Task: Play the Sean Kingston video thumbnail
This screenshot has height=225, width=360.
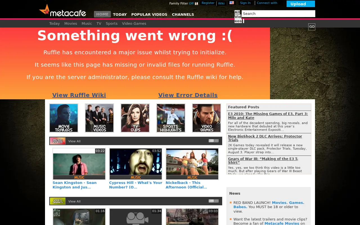Action: pyautogui.click(x=79, y=164)
